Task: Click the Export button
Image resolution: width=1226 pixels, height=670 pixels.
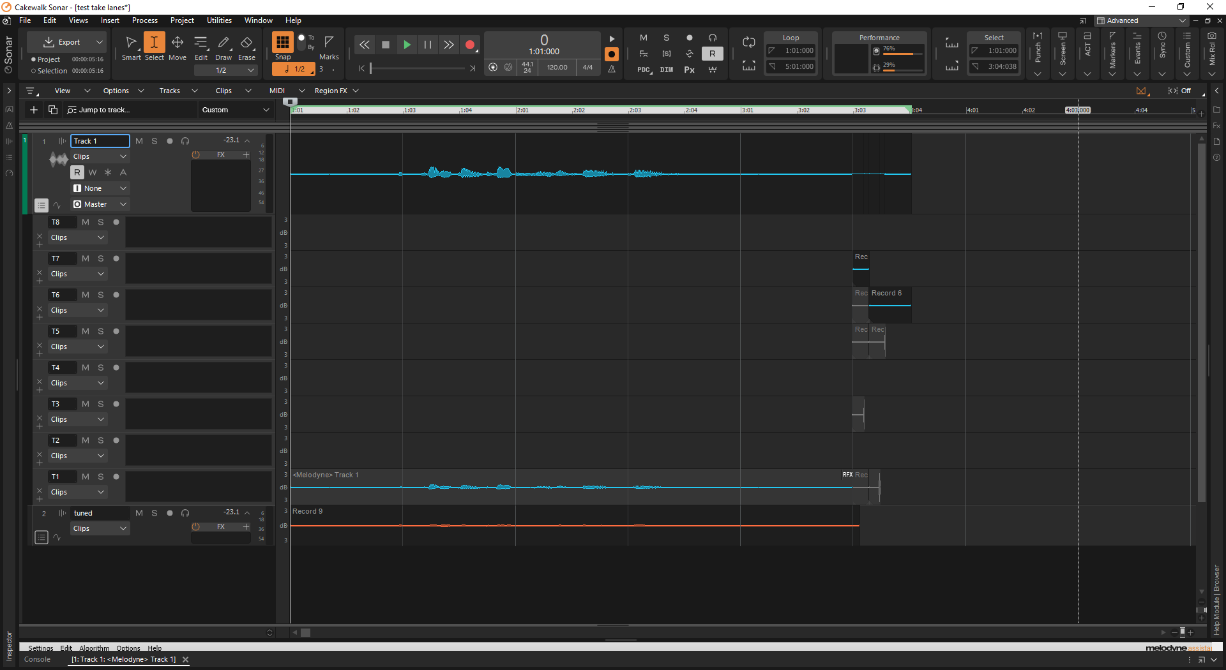Action: coord(62,42)
